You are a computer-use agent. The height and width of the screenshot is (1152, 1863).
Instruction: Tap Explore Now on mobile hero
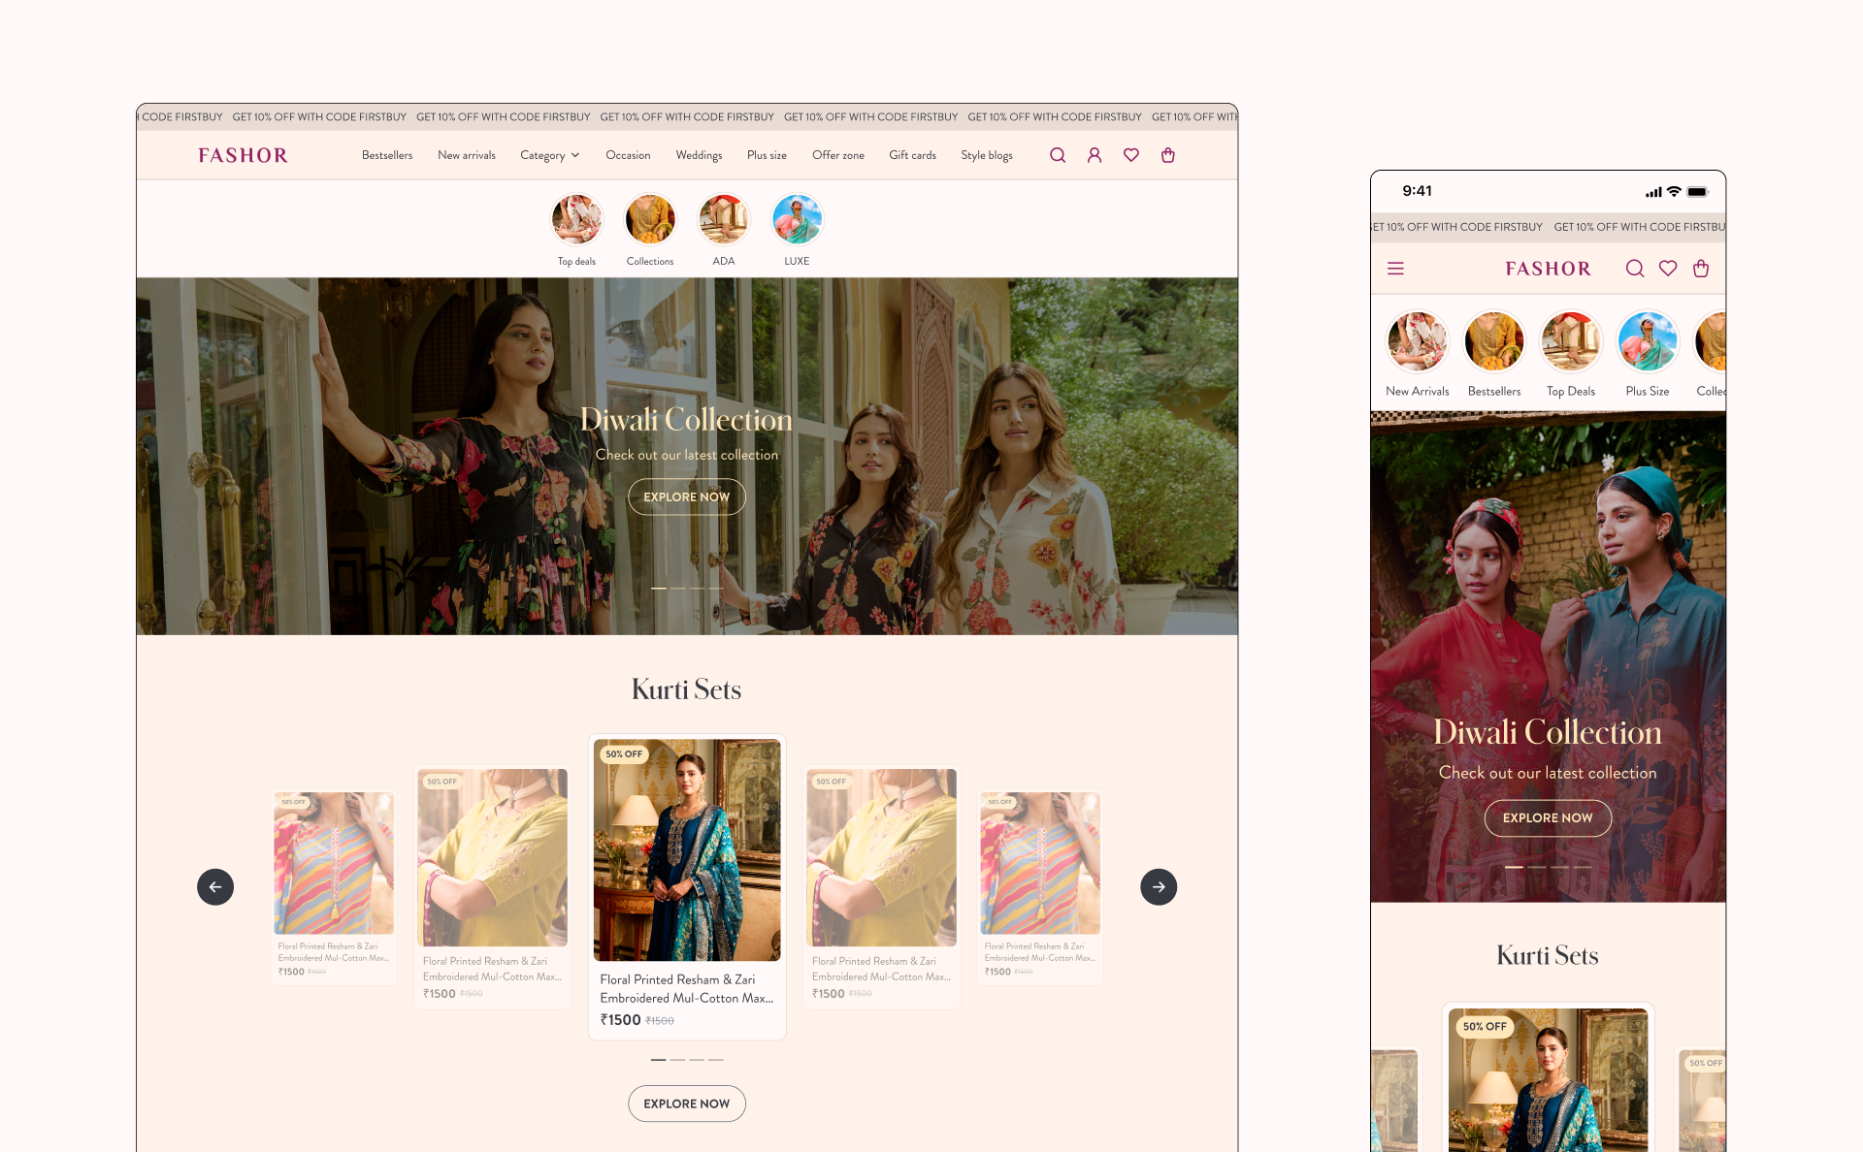pyautogui.click(x=1548, y=817)
